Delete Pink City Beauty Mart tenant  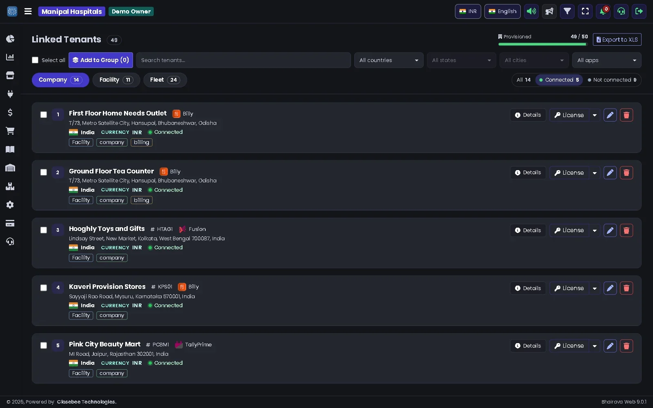(626, 346)
